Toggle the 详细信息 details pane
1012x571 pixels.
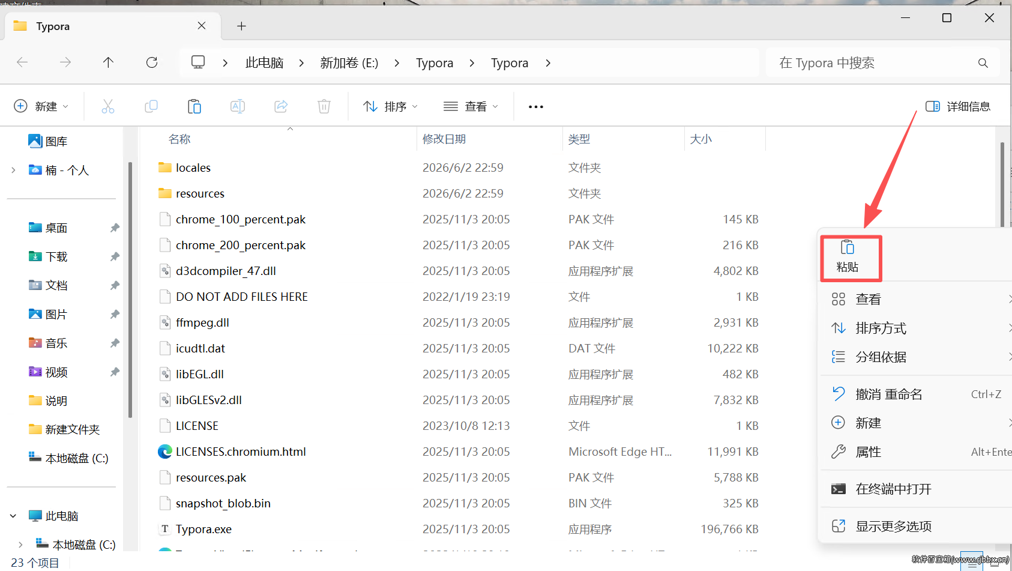tap(958, 106)
